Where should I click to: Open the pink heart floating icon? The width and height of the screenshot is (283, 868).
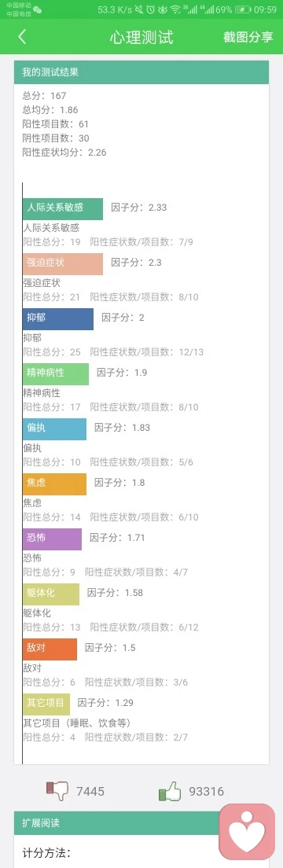pyautogui.click(x=247, y=831)
